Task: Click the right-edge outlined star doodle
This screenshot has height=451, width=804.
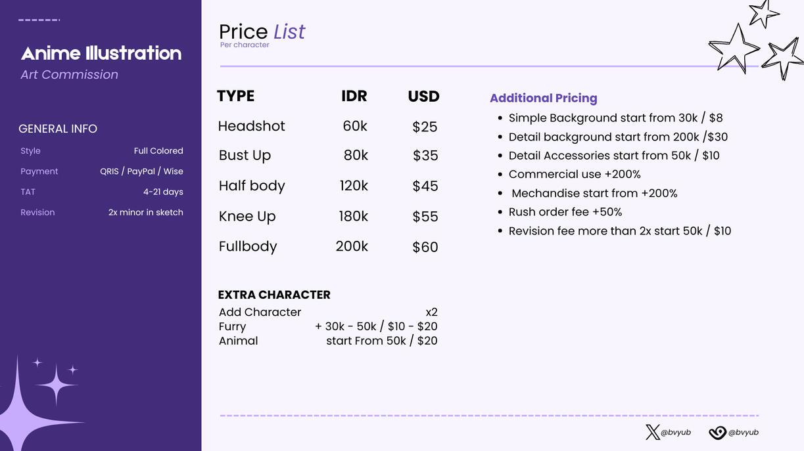Action: 783,58
